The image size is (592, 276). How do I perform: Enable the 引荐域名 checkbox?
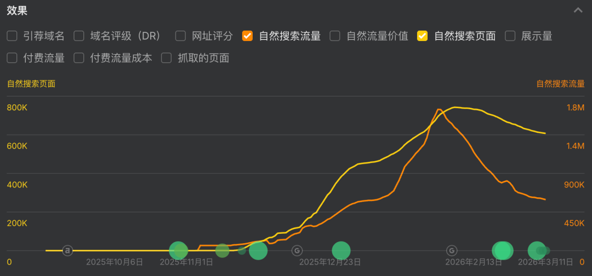coord(12,36)
